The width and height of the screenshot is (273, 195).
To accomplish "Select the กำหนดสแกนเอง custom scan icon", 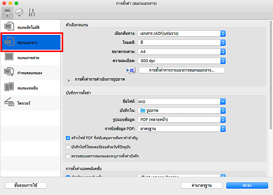I will 9,72.
